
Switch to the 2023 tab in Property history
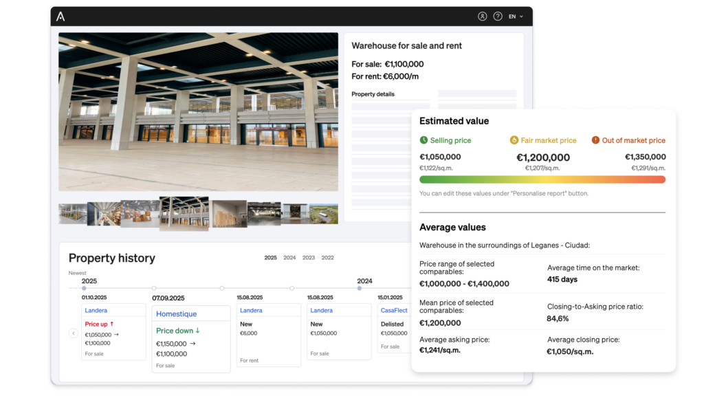[x=308, y=258]
